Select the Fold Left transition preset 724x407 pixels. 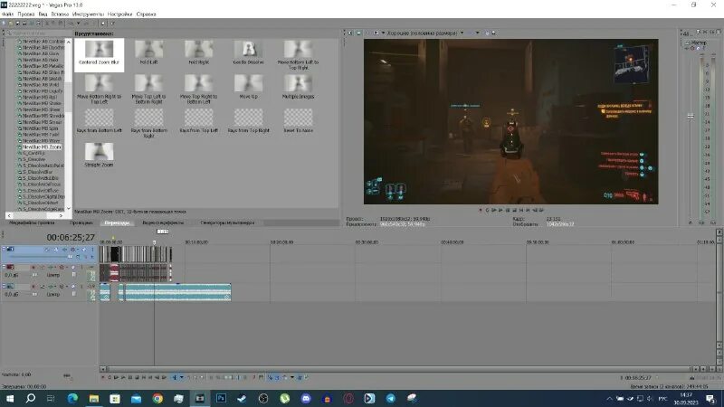click(x=148, y=52)
